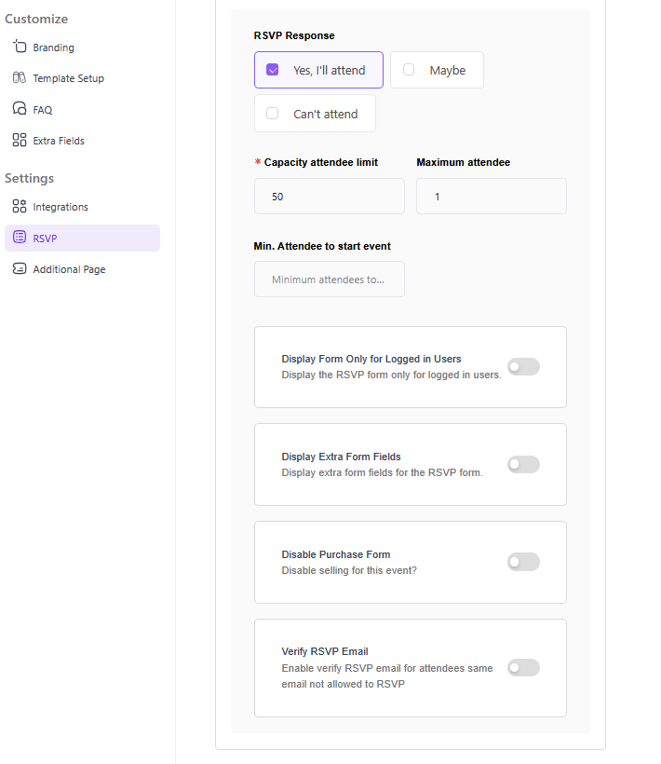Uncheck the "Yes, I'll attend" checkbox

click(273, 70)
